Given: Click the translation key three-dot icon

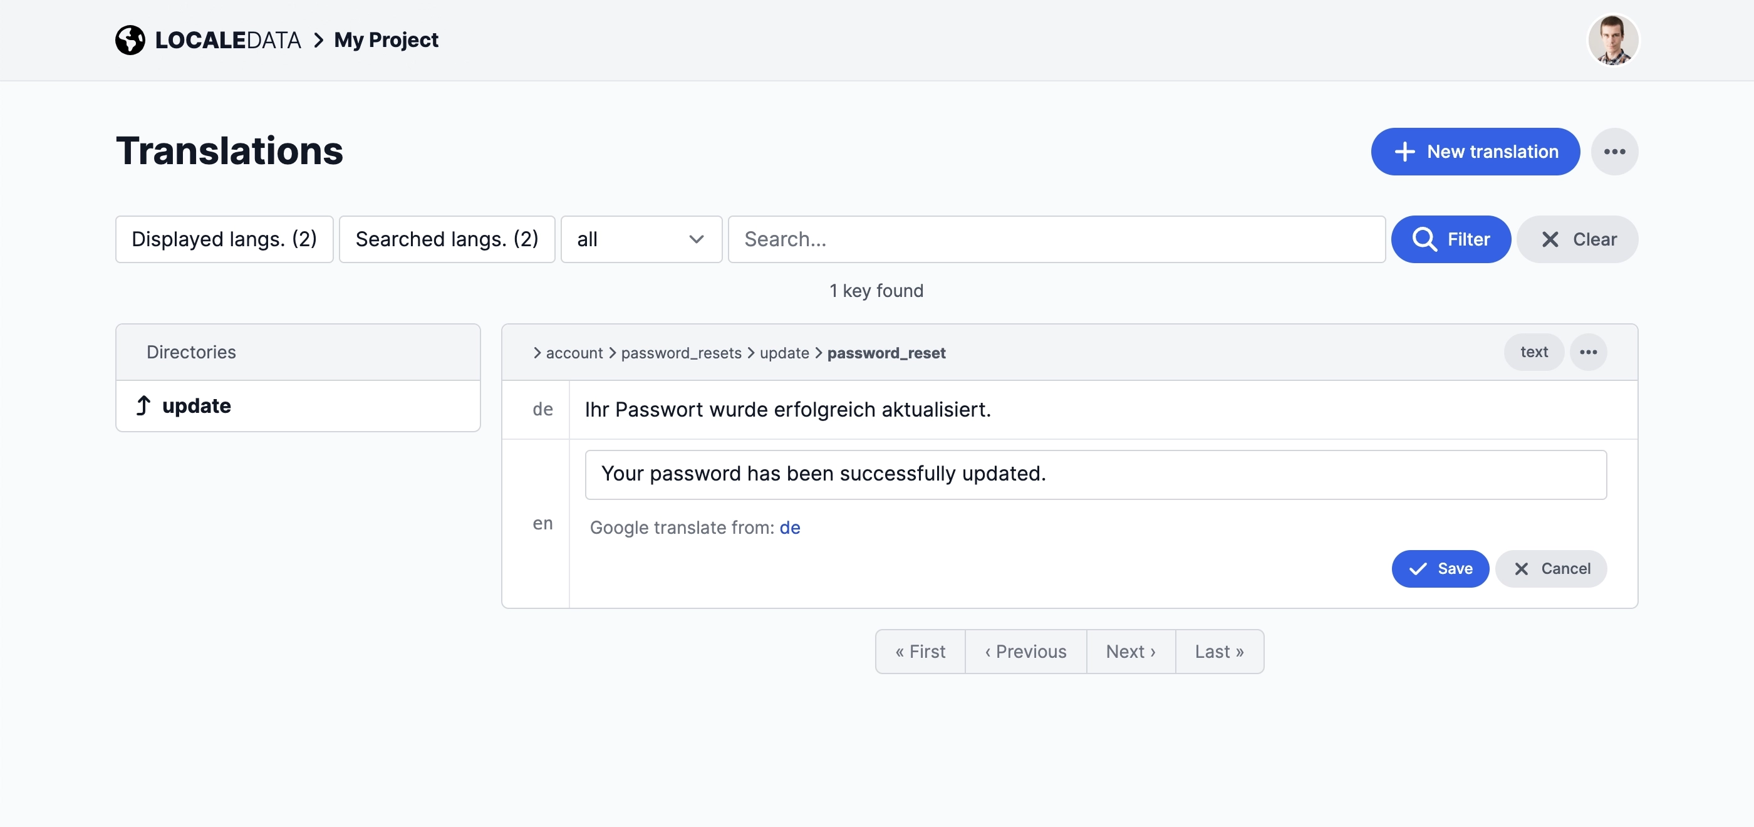Looking at the screenshot, I should 1590,350.
